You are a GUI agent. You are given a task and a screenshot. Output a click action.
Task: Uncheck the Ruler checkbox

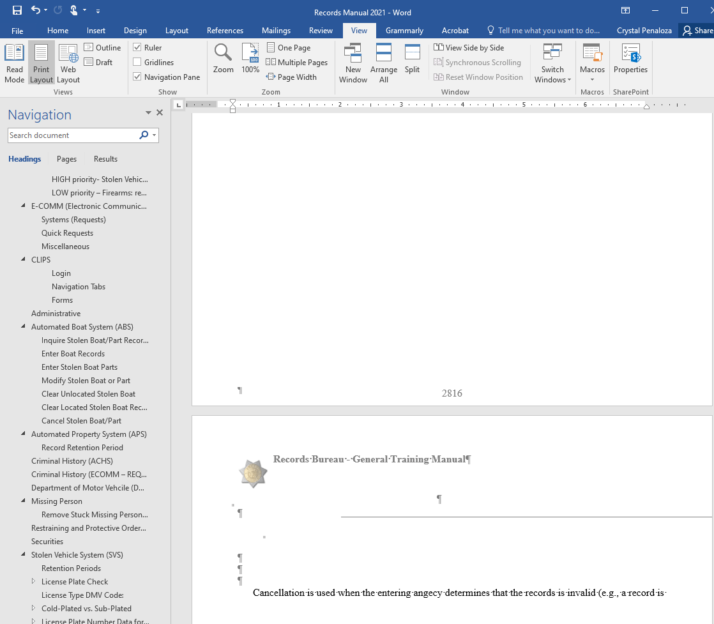coord(137,47)
